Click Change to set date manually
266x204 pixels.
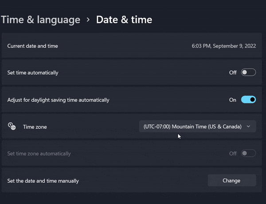pos(232,180)
